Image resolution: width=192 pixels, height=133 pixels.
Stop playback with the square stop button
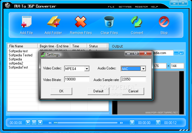click(40, 122)
